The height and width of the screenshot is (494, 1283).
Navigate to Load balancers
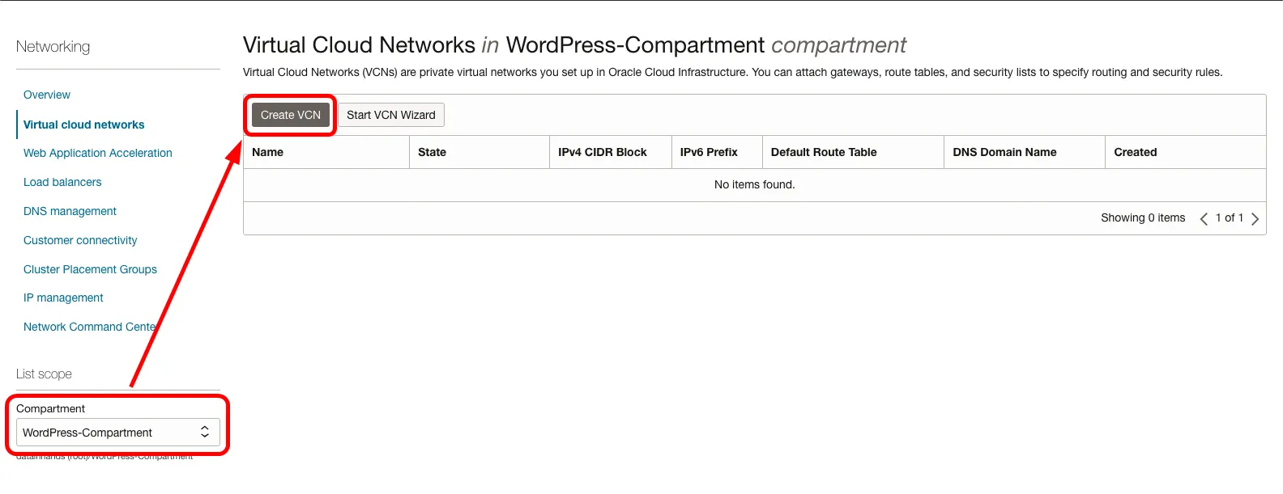click(x=62, y=182)
